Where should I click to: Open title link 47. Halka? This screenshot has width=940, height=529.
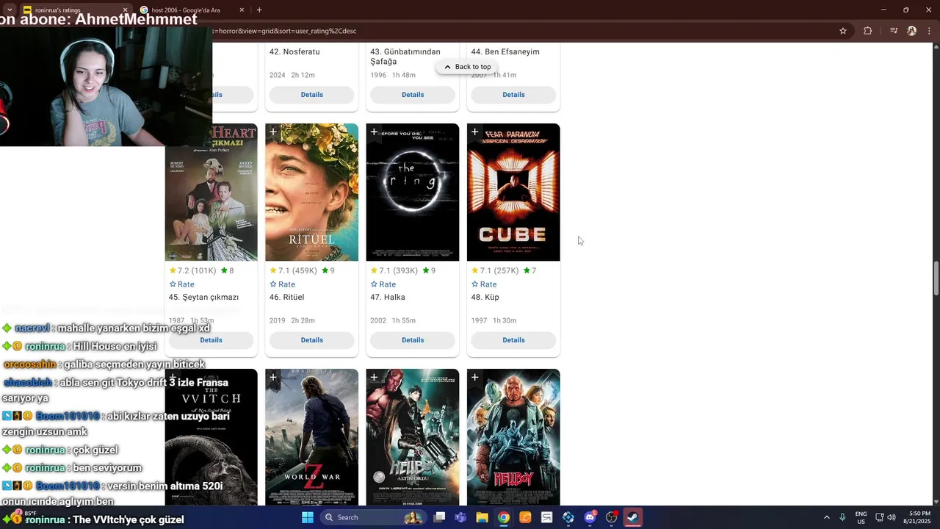[x=388, y=298]
